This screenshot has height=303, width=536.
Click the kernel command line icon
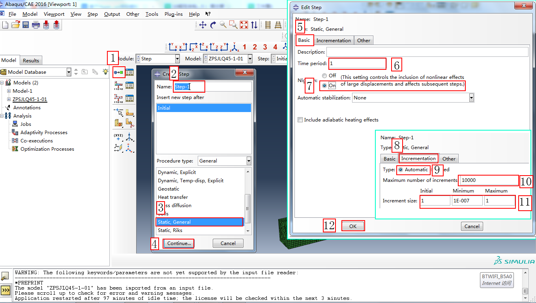tap(6, 291)
